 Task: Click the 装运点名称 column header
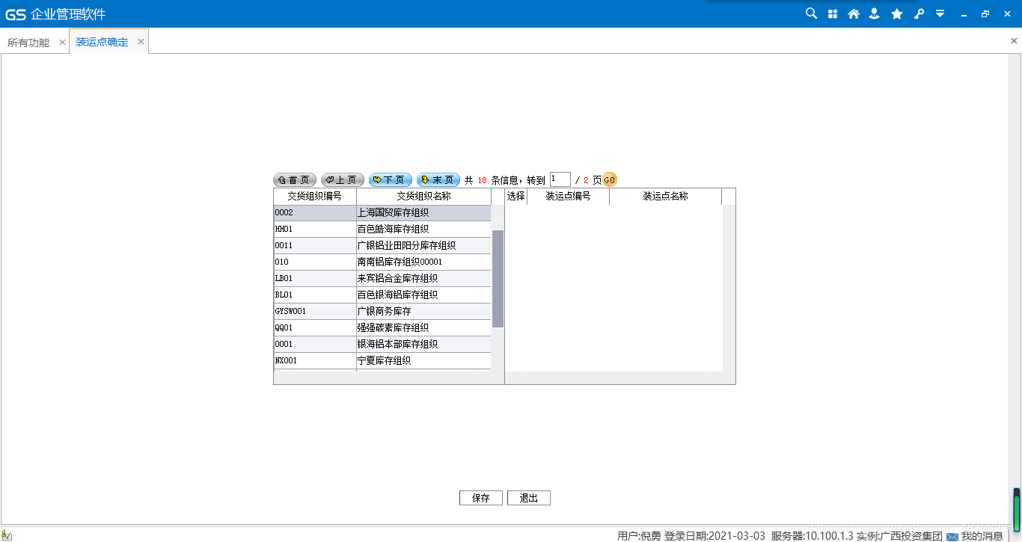click(666, 197)
